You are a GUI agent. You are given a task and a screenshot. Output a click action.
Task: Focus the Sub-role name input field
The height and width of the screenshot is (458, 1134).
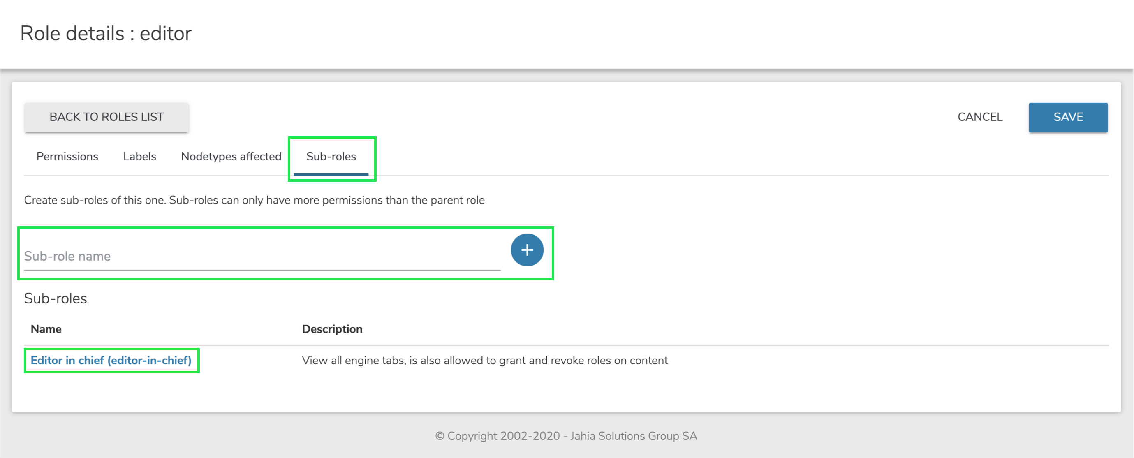point(220,256)
